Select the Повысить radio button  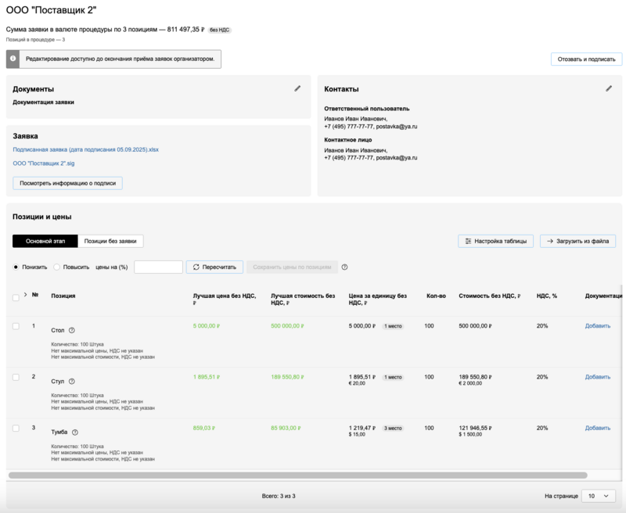(57, 267)
